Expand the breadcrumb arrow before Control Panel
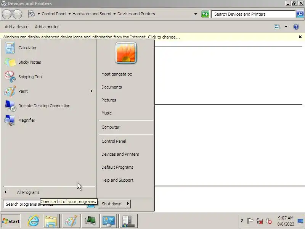This screenshot has height=229, width=305. pos(39,14)
